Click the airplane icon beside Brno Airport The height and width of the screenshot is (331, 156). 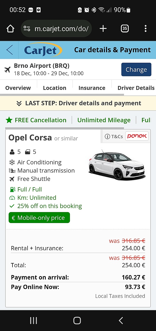tap(7, 69)
